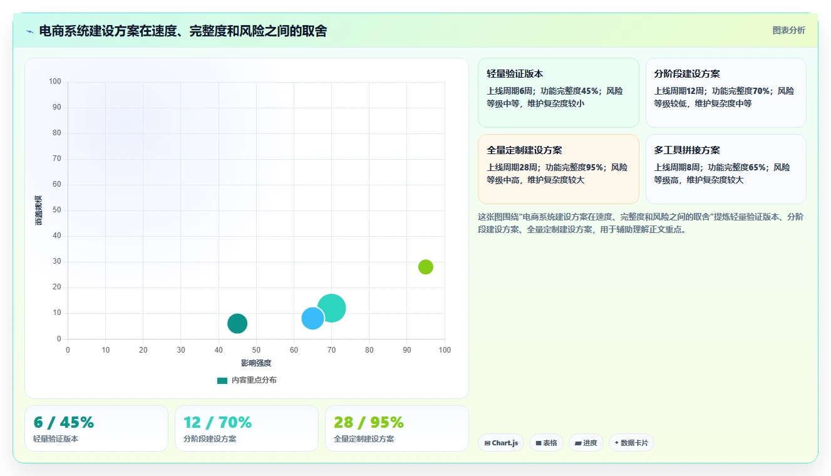The image size is (831, 476).
Task: Click the 轻量验证版本 label under 6 / 45%
Action: point(56,439)
